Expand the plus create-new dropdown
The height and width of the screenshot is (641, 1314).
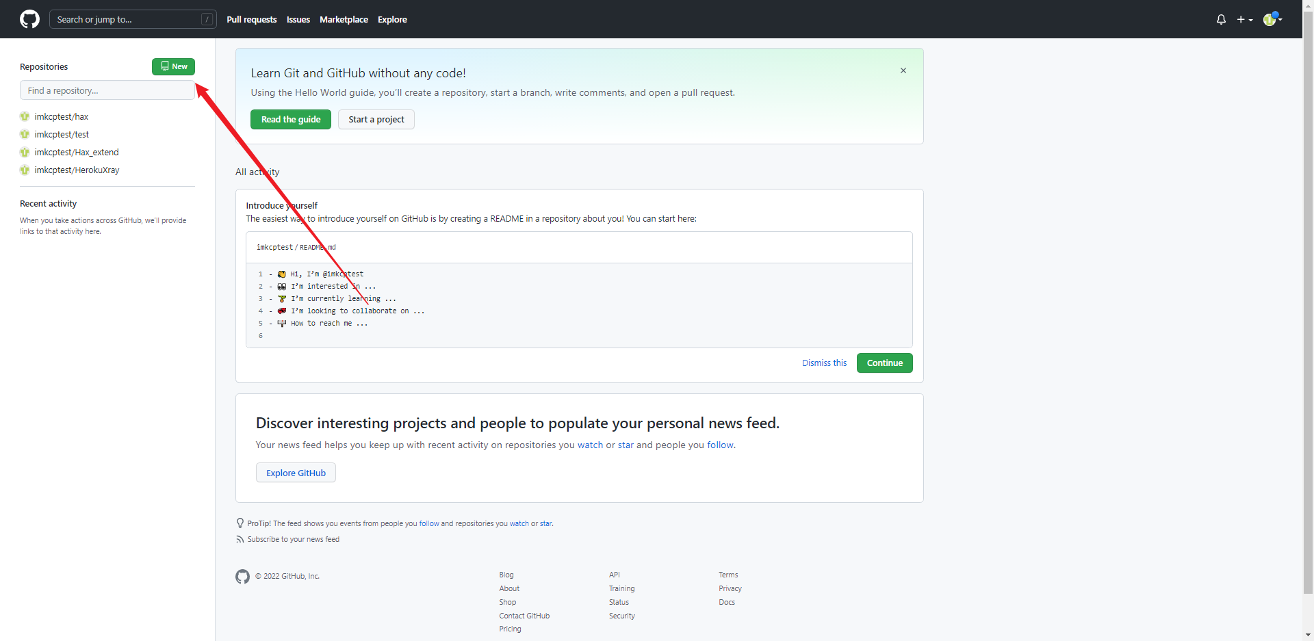click(x=1244, y=20)
